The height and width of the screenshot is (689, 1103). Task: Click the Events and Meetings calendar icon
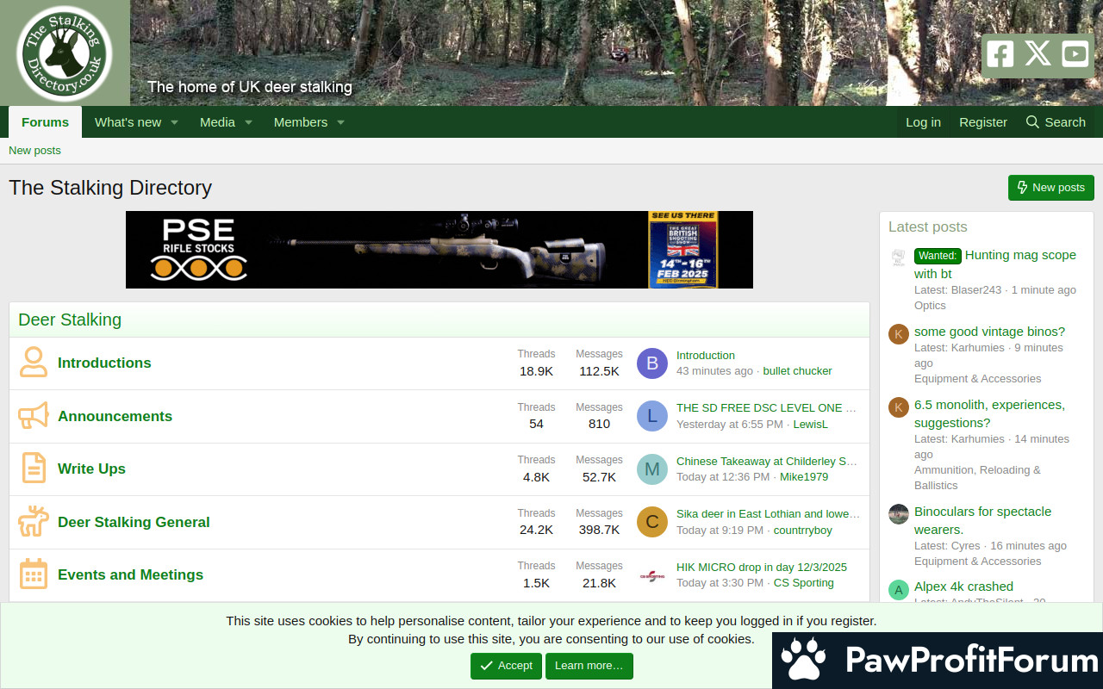tap(34, 574)
